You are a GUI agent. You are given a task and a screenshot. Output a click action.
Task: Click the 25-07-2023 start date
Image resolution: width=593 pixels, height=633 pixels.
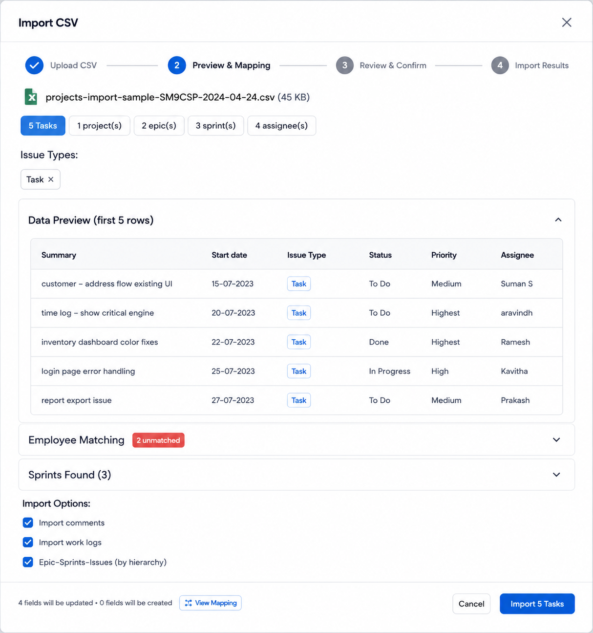[233, 371]
